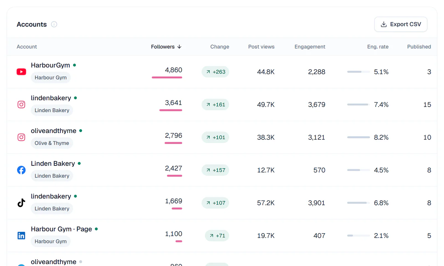Image resolution: width=444 pixels, height=266 pixels.
Task: Select the Engagement column header
Action: pyautogui.click(x=310, y=47)
